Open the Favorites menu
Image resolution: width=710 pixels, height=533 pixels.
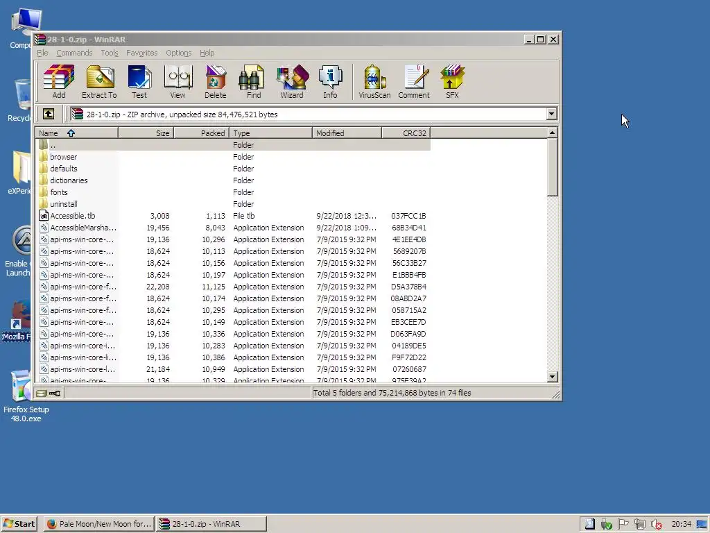click(141, 53)
